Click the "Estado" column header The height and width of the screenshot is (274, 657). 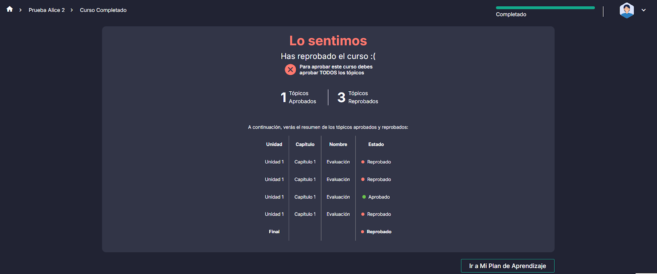376,145
